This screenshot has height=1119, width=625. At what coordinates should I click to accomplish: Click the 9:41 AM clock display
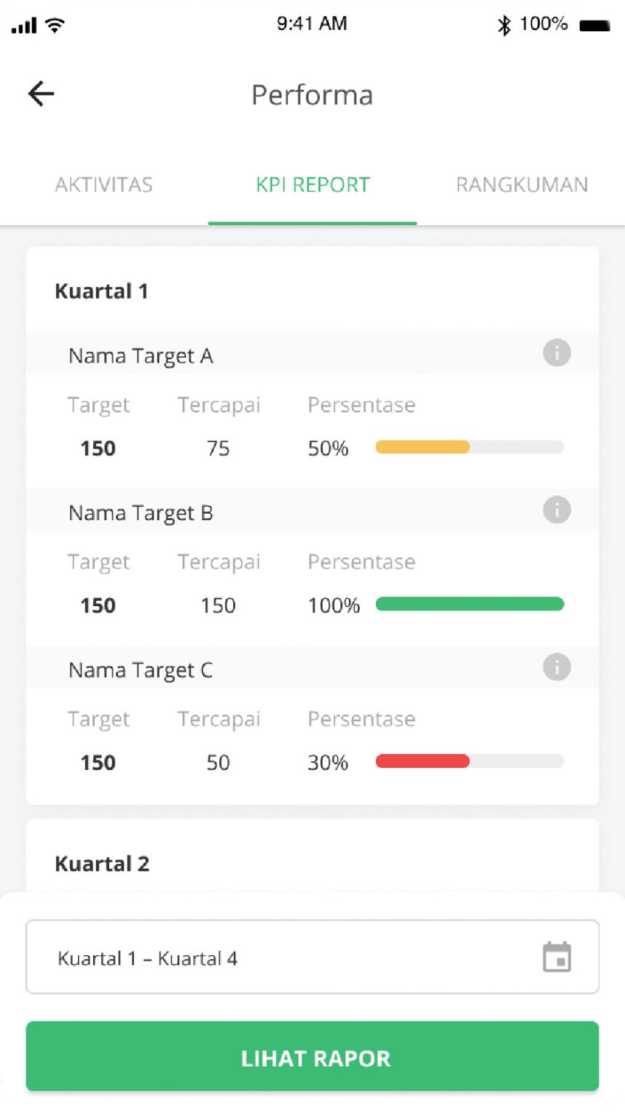tap(312, 24)
